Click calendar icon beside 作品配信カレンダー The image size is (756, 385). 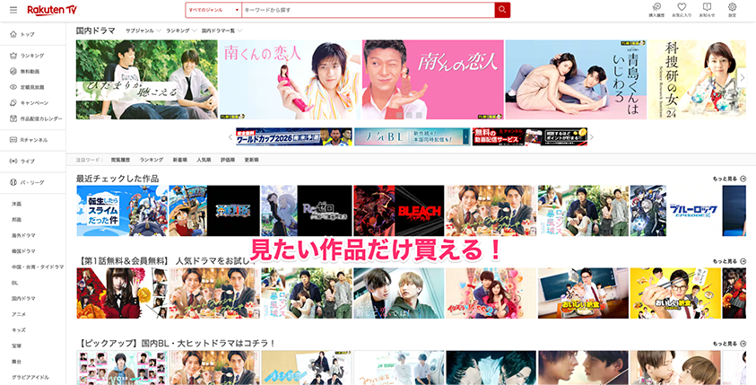[x=13, y=118]
